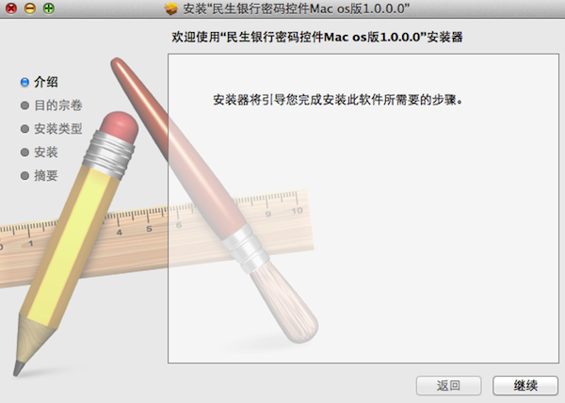565x403 pixels.
Task: Click the gray bullet beside 摘要
Action: click(24, 176)
